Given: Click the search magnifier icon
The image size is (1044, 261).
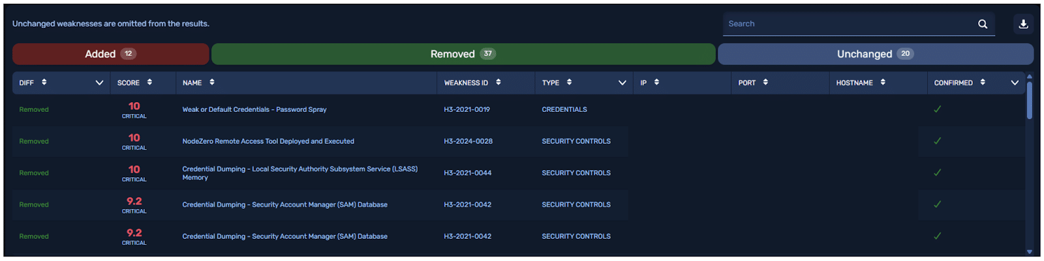Looking at the screenshot, I should tap(982, 24).
